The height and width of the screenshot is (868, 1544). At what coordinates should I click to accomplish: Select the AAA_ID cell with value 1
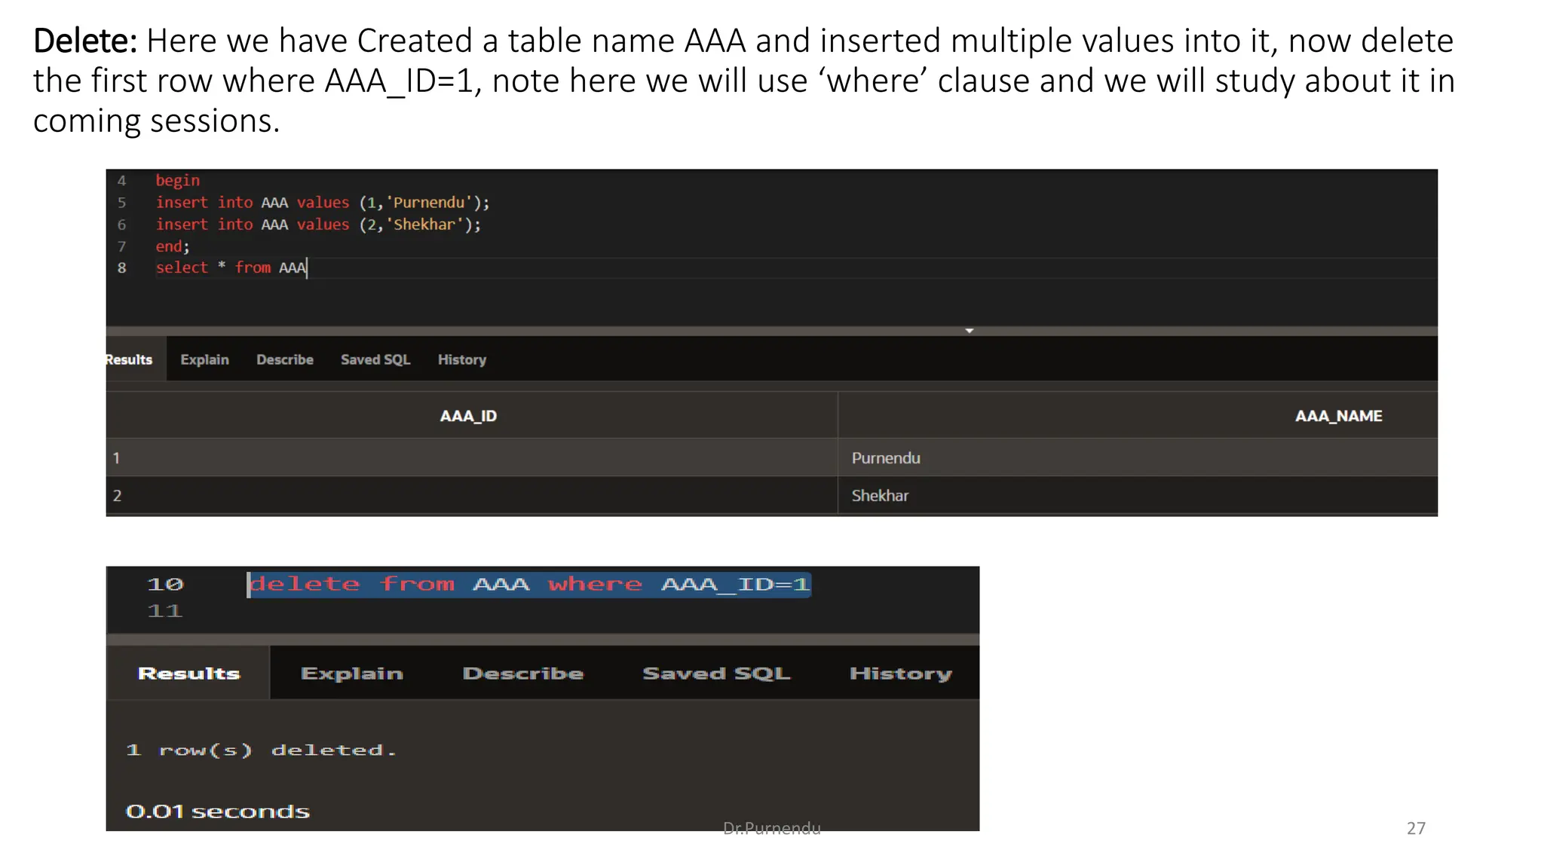coord(472,457)
